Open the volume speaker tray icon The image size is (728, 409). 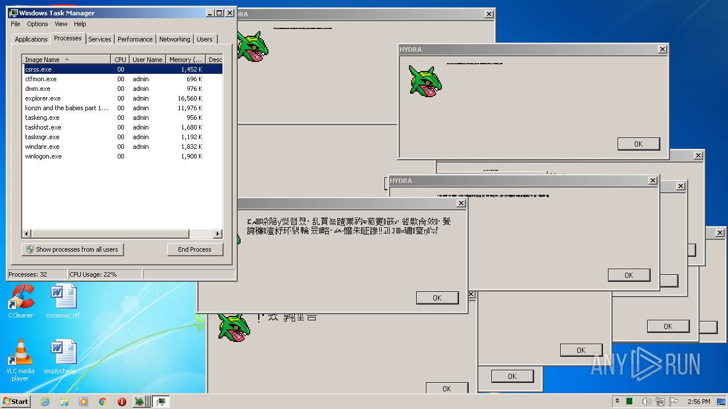pos(646,402)
